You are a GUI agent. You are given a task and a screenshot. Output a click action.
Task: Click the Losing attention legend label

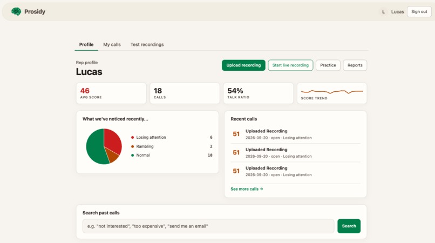tap(151, 138)
